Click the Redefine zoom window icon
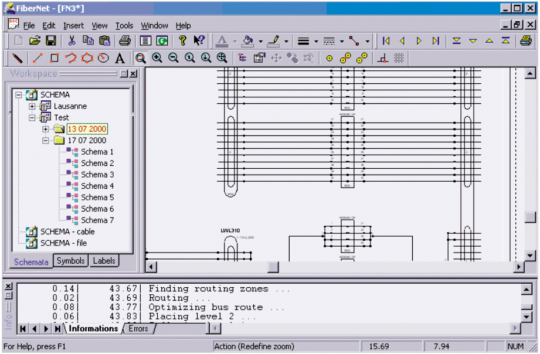The width and height of the screenshot is (540, 354). [141, 58]
